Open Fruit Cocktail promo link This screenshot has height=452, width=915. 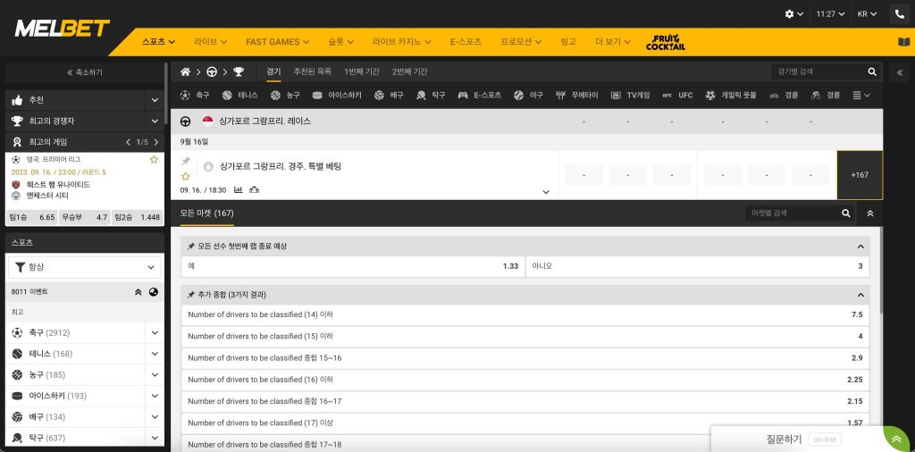coord(665,42)
